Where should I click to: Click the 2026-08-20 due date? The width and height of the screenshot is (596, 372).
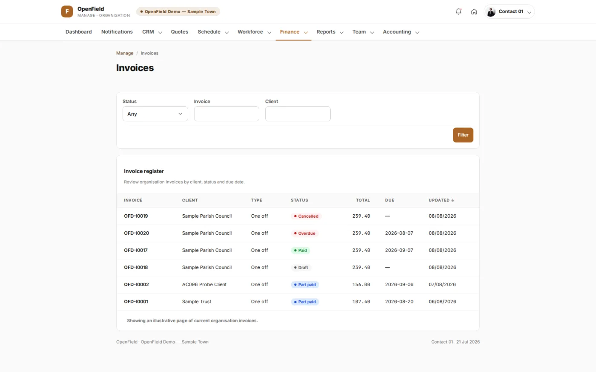point(399,301)
